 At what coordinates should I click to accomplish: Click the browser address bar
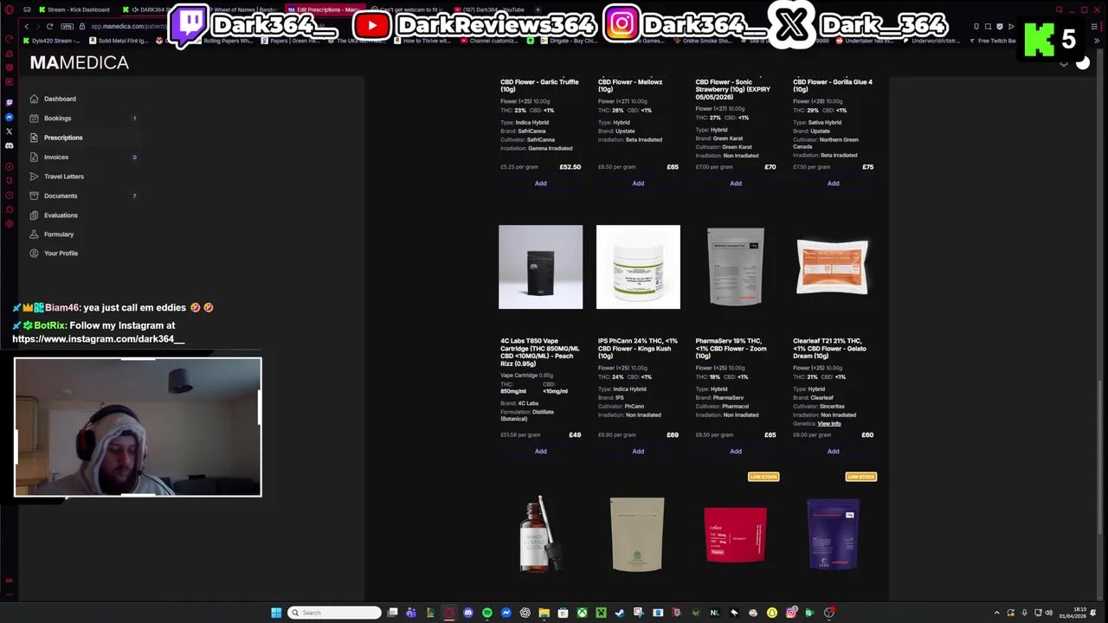pos(130,26)
